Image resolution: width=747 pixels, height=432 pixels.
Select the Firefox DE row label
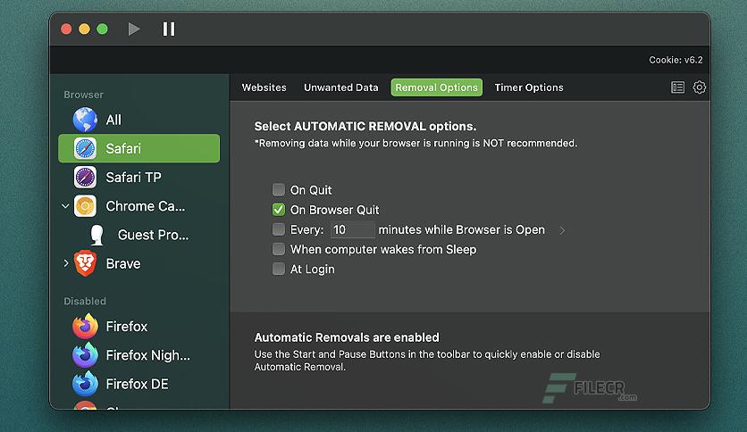click(137, 384)
